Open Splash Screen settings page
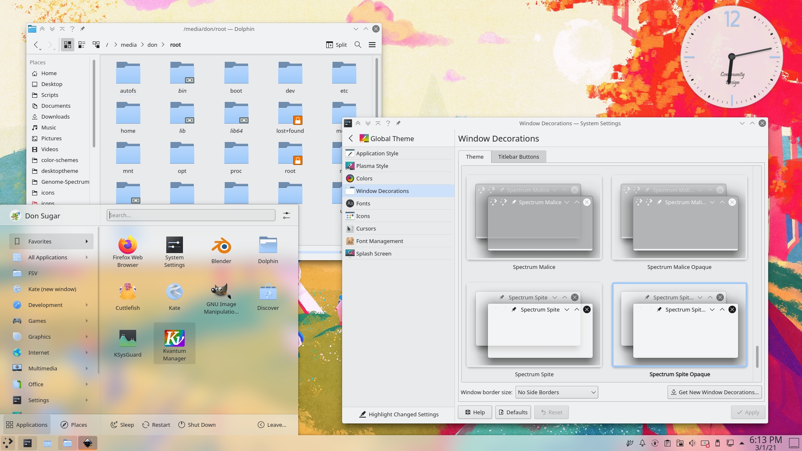The height and width of the screenshot is (451, 802). tap(398, 253)
